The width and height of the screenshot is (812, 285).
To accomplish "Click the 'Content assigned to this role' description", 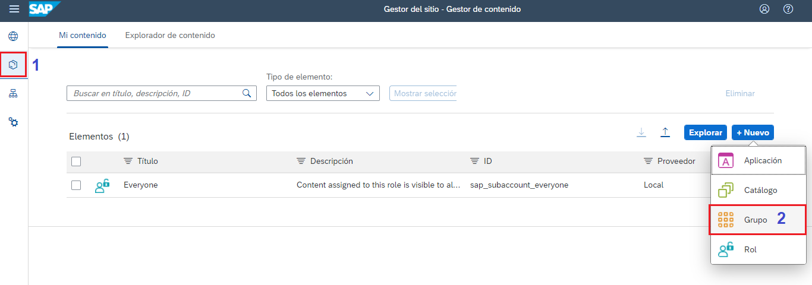I will click(x=378, y=185).
